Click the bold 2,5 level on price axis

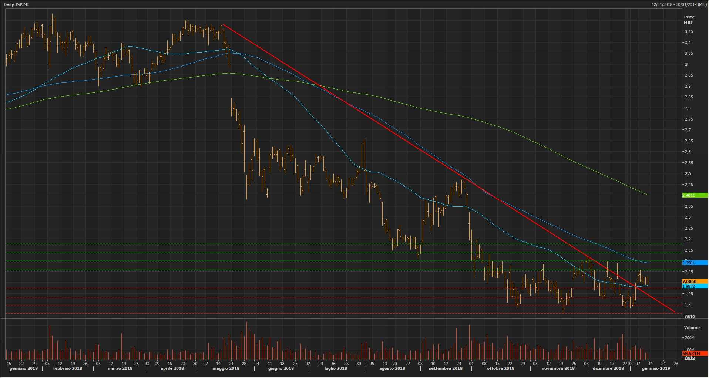click(x=688, y=173)
